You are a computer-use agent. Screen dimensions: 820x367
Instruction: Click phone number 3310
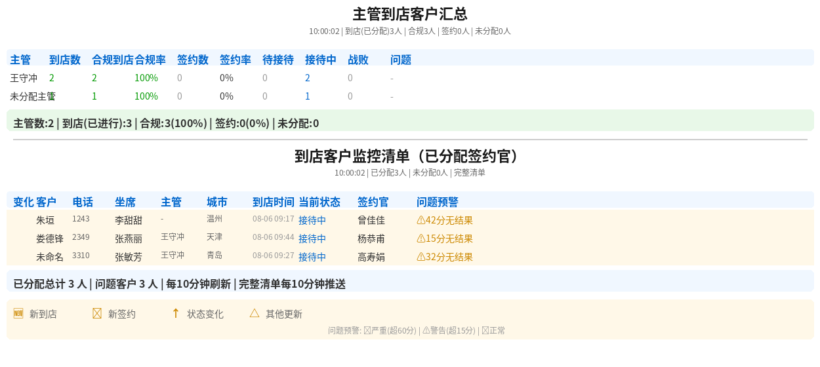81,256
